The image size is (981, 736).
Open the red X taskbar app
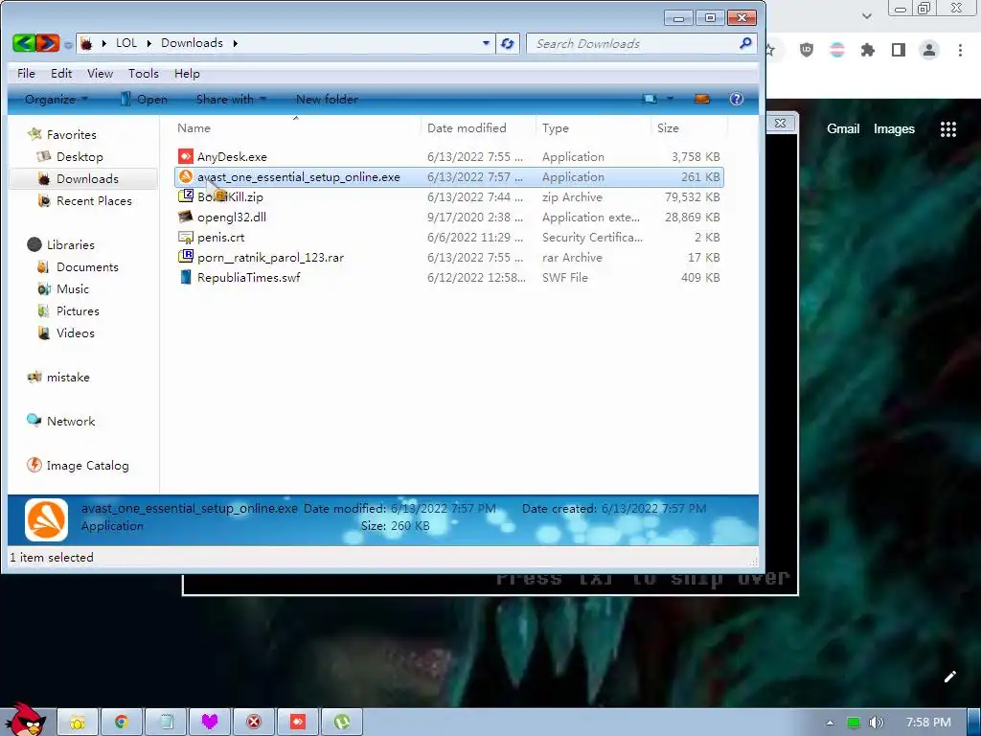point(253,723)
